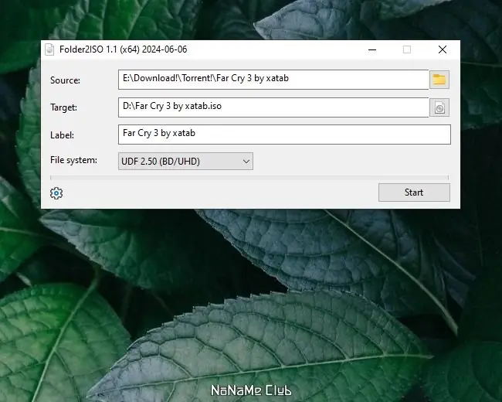Click into the Label text field
The width and height of the screenshot is (502, 402).
(284, 135)
